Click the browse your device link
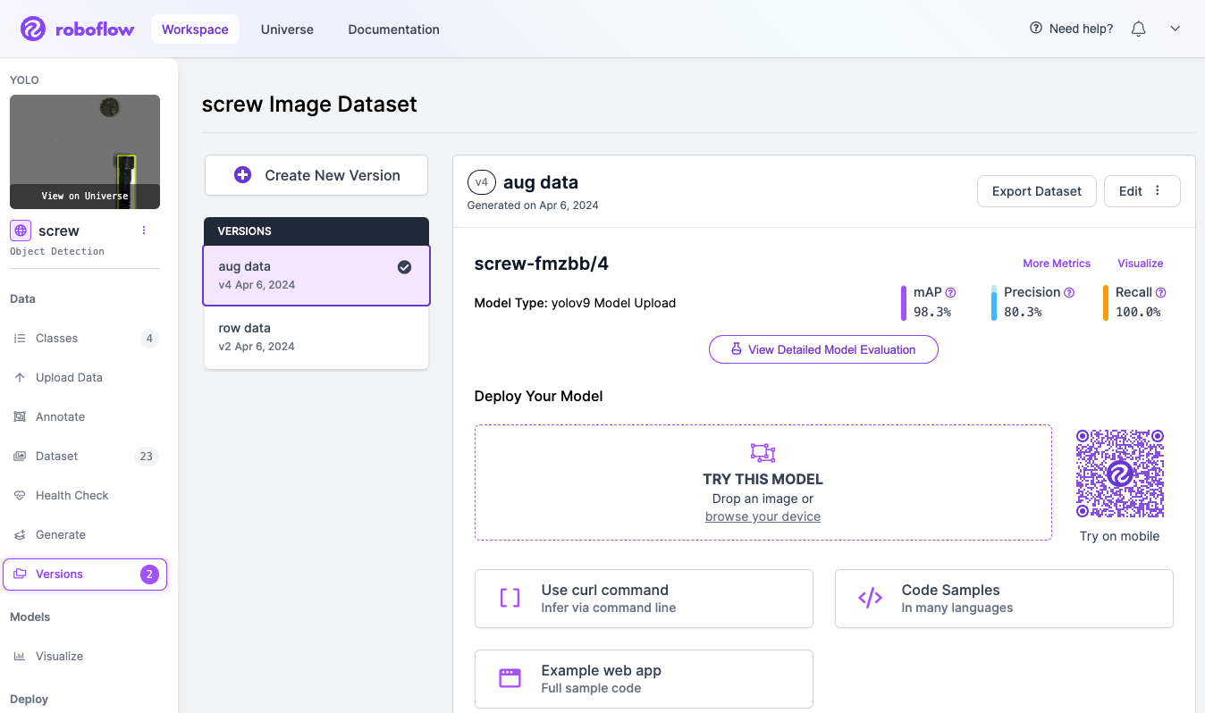Viewport: 1205px width, 713px height. [763, 516]
